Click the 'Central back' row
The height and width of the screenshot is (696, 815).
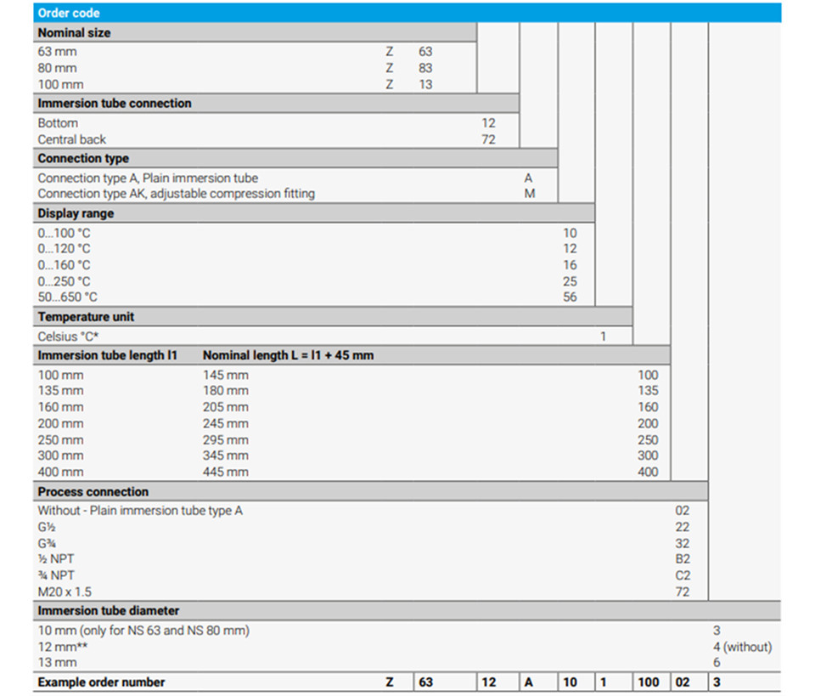tap(71, 139)
